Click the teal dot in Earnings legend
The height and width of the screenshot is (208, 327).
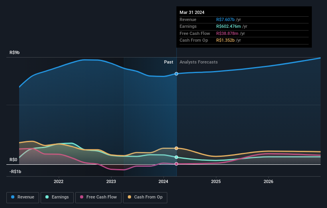pos(47,197)
